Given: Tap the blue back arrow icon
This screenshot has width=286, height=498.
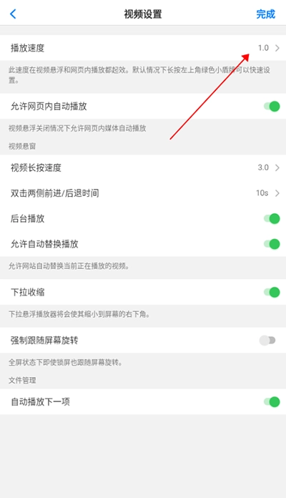Looking at the screenshot, I should 13,14.
